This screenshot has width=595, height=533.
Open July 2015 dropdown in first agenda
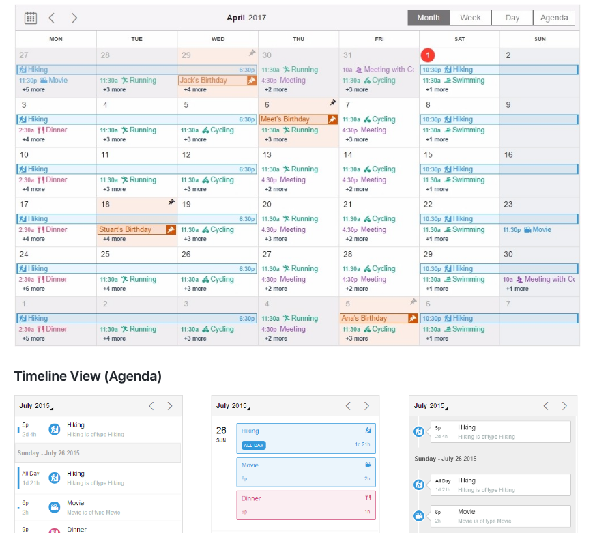click(36, 406)
